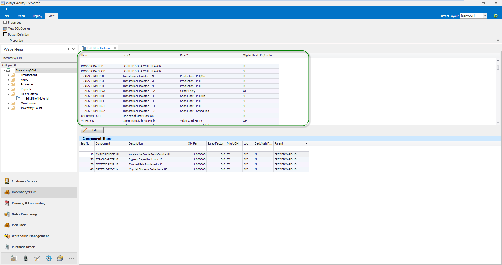Expand the Views tree node
The width and height of the screenshot is (502, 265).
click(9, 80)
